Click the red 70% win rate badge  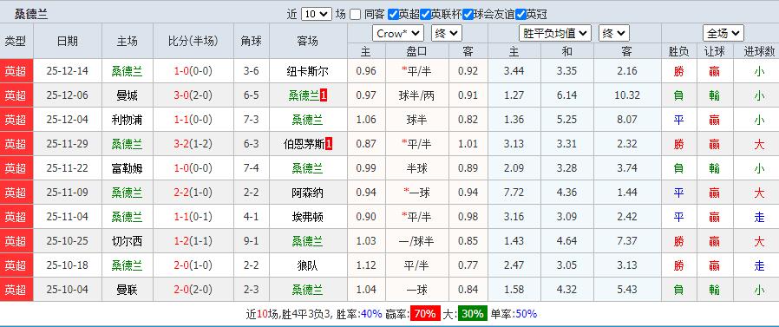pyautogui.click(x=425, y=314)
